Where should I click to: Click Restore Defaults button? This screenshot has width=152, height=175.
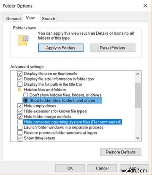point(121,152)
